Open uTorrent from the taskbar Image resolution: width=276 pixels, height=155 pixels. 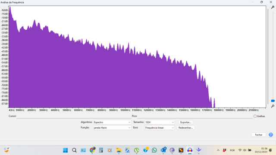(136, 150)
